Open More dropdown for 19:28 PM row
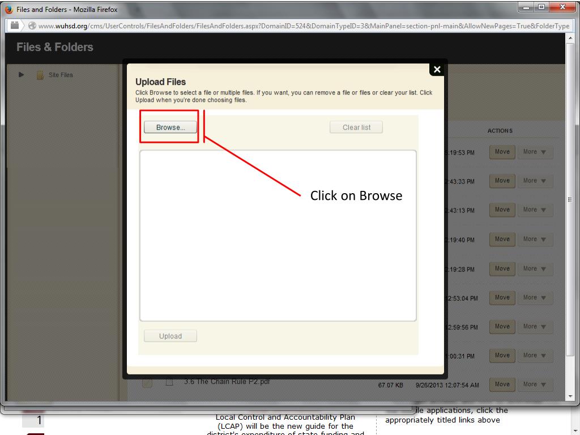Image resolution: width=580 pixels, height=435 pixels. pos(535,269)
